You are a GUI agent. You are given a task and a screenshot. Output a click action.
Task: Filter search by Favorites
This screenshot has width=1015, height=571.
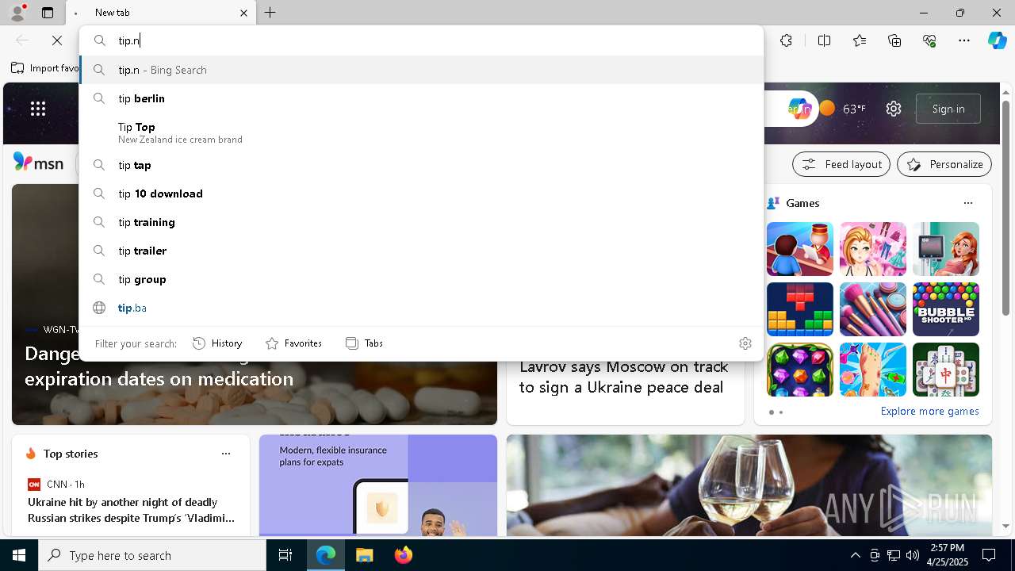point(294,343)
